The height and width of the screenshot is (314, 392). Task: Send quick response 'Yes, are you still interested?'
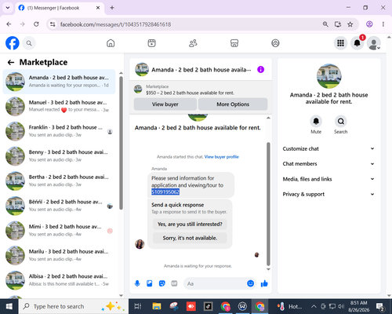190,225
